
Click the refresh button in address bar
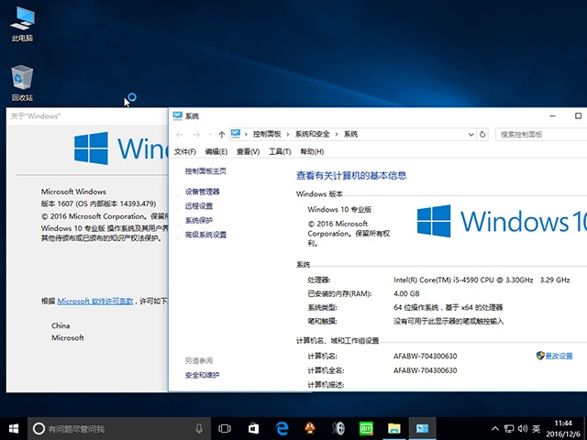483,134
